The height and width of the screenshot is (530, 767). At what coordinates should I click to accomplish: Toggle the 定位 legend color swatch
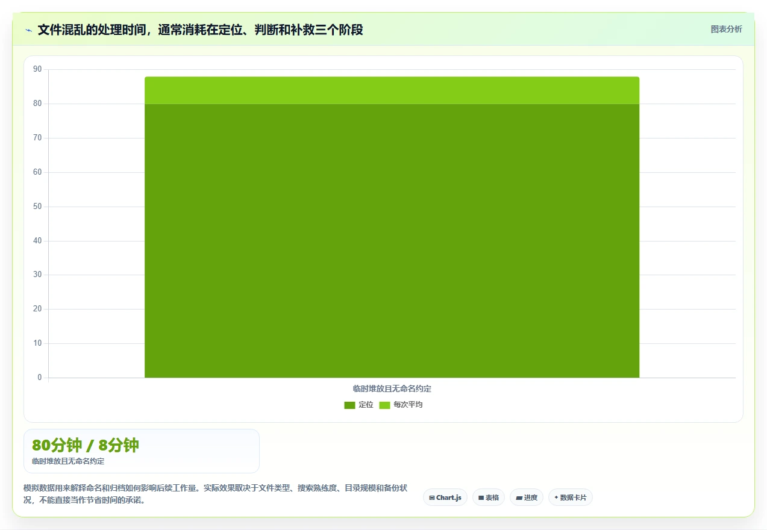(x=349, y=405)
